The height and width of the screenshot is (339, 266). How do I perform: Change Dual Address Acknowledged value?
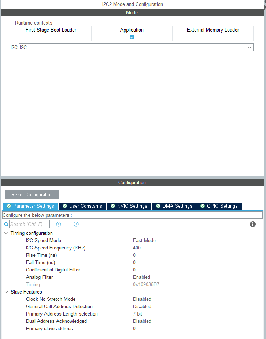pyautogui.click(x=142, y=321)
